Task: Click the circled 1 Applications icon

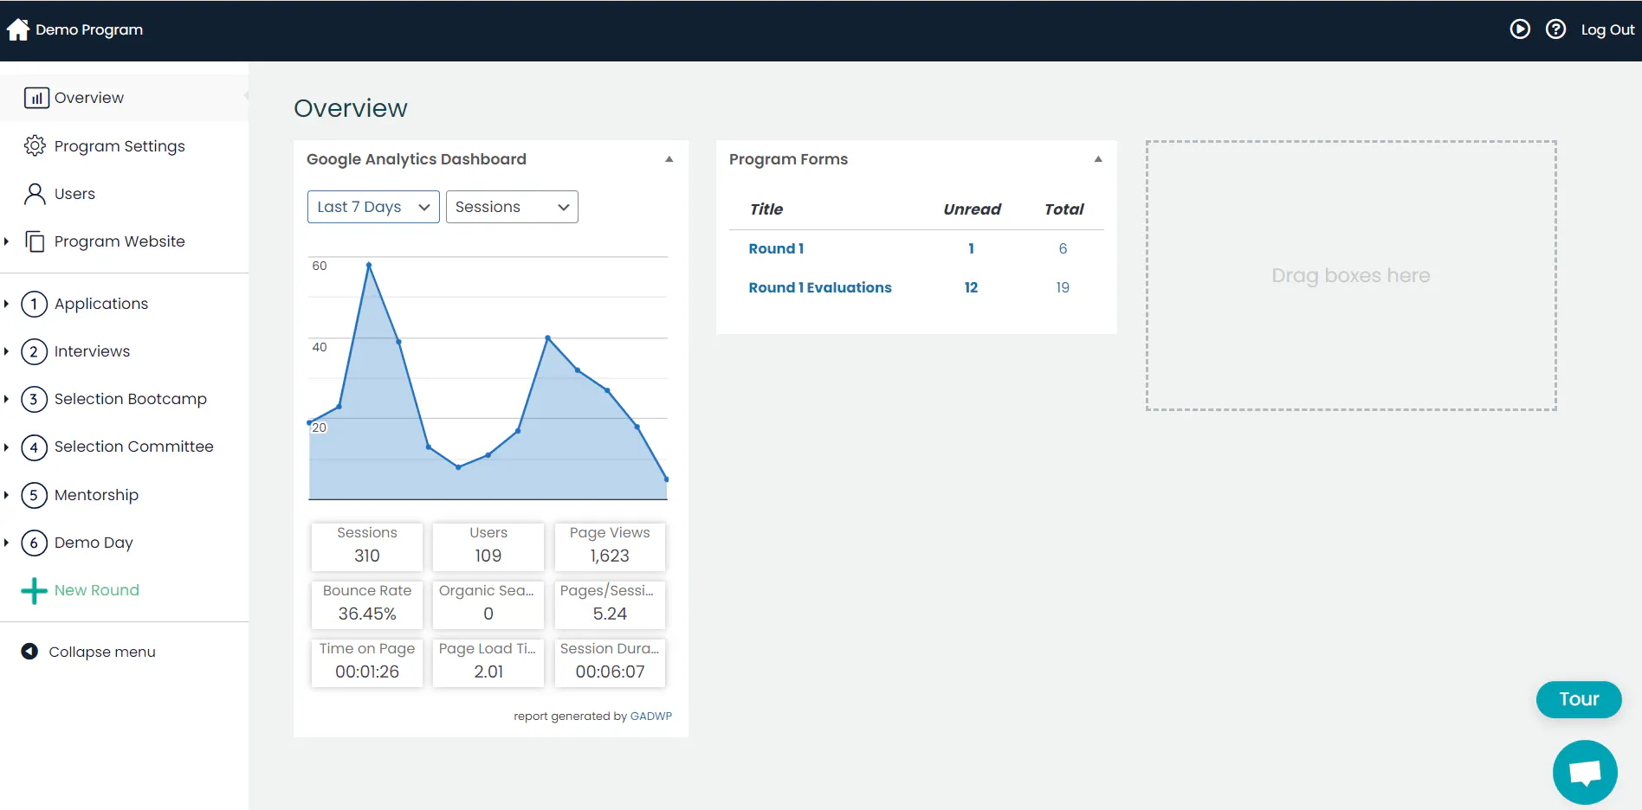Action: point(34,304)
